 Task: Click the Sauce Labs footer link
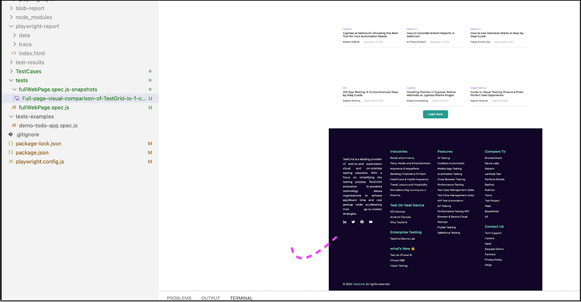(492, 163)
